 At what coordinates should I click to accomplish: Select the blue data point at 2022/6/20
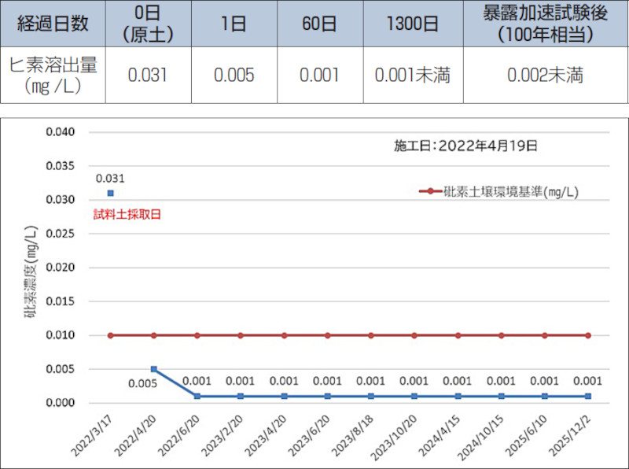[x=197, y=396]
